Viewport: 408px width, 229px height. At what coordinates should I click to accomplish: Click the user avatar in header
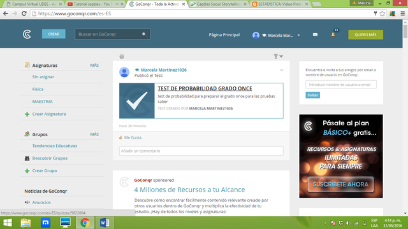click(256, 35)
